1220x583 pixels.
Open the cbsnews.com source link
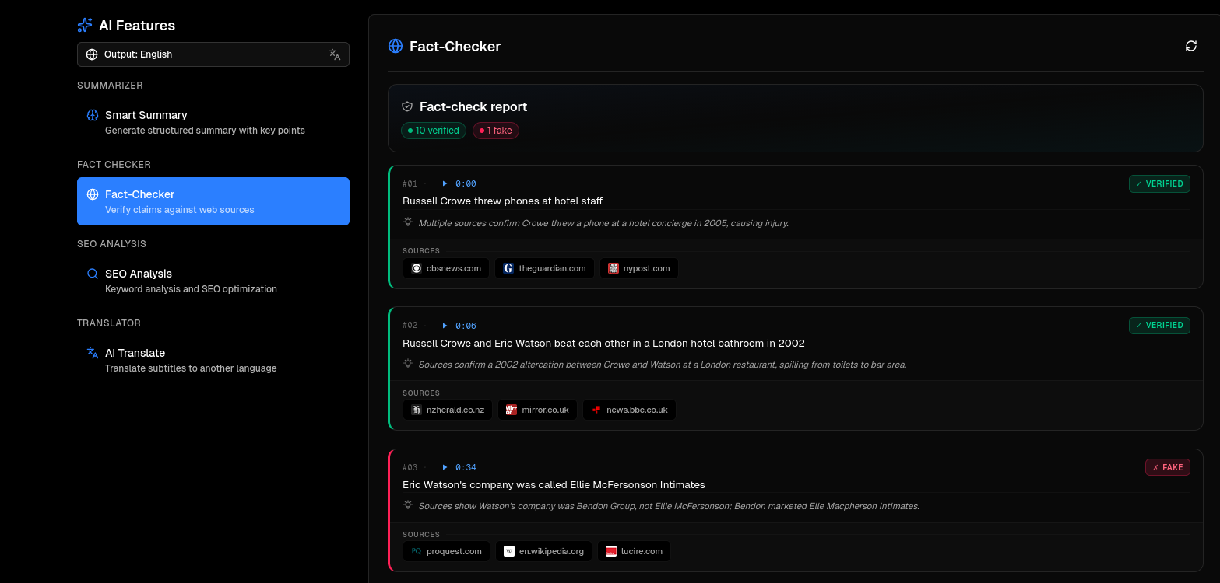click(x=446, y=268)
